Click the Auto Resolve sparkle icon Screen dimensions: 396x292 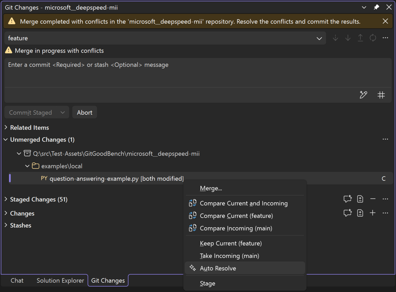pyautogui.click(x=193, y=268)
